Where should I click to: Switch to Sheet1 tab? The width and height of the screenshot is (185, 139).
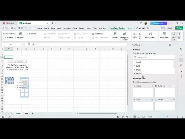27,113
